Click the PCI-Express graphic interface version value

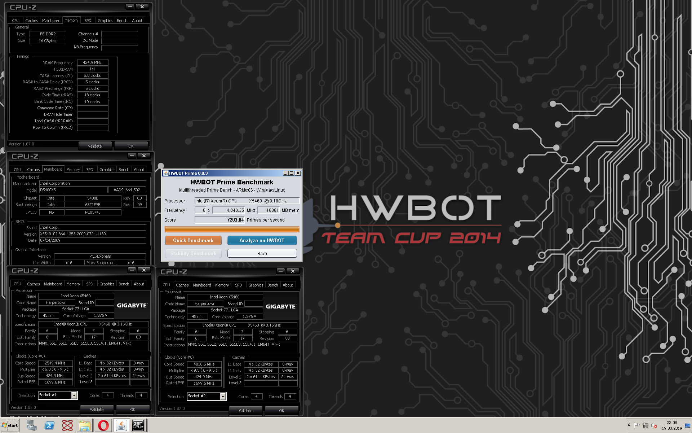[x=100, y=256]
